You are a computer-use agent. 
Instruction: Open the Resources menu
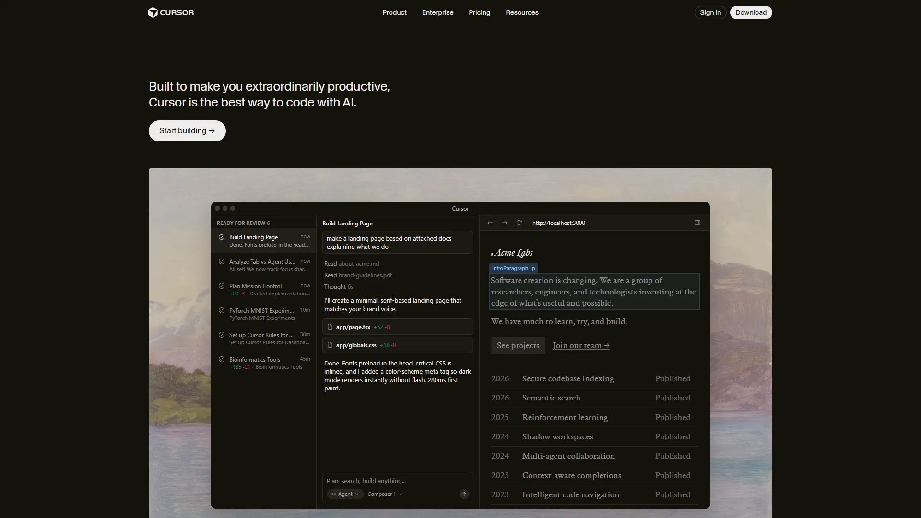522,12
